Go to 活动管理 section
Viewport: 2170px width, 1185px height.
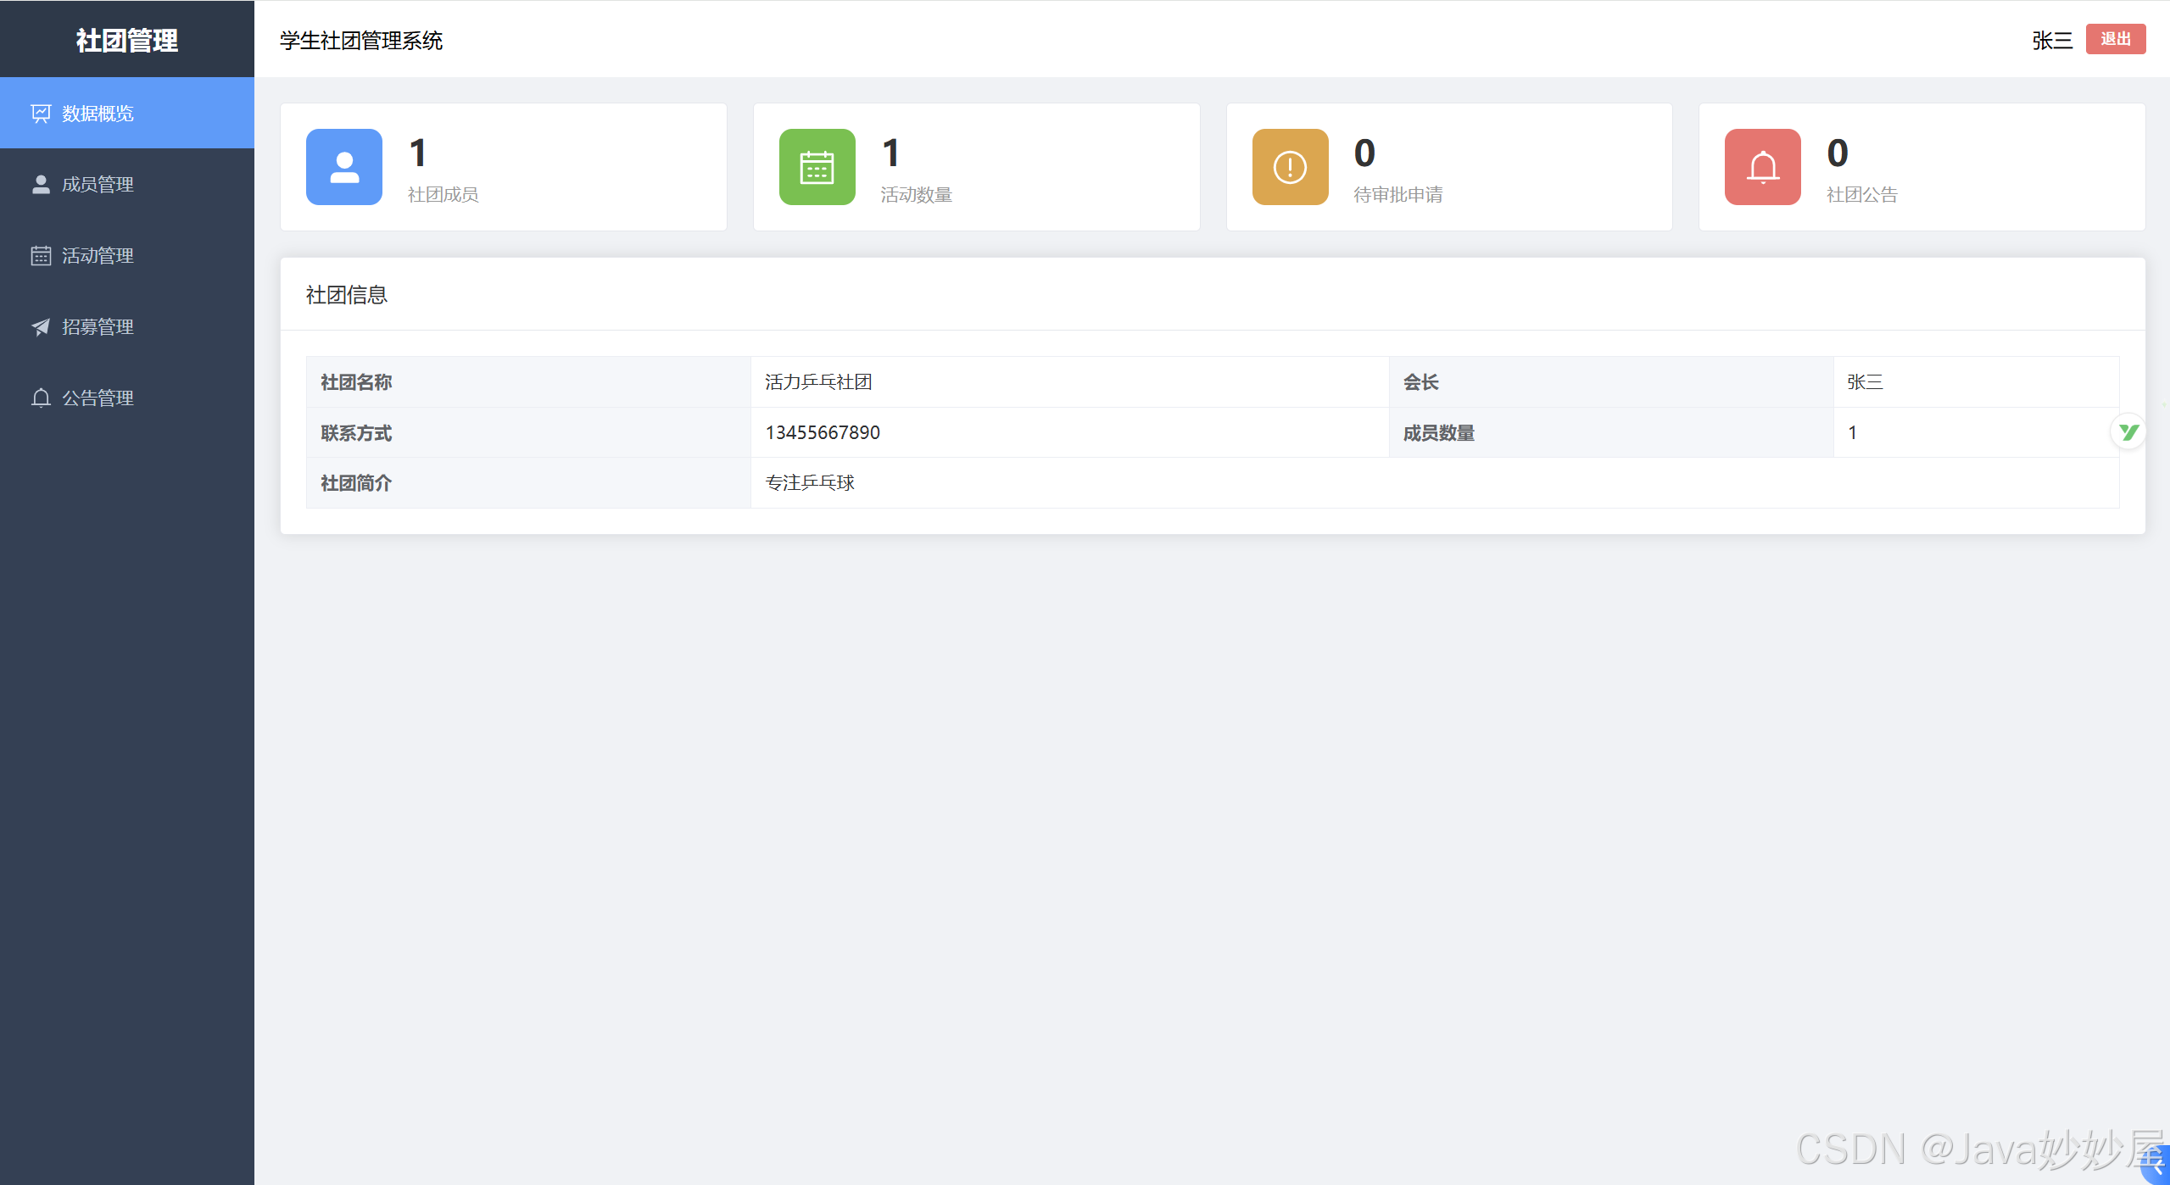coord(127,256)
